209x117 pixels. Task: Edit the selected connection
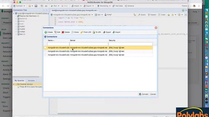[57, 32]
